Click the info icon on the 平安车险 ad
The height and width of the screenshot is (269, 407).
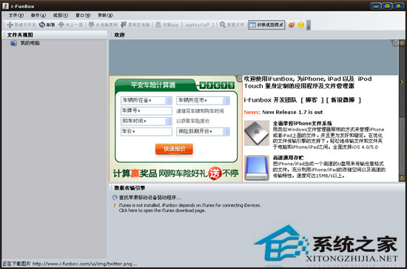pos(239,79)
